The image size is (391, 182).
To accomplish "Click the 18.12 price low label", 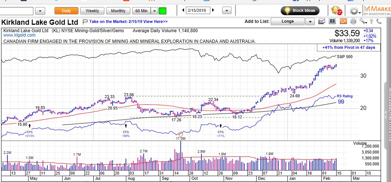I will (237, 117).
